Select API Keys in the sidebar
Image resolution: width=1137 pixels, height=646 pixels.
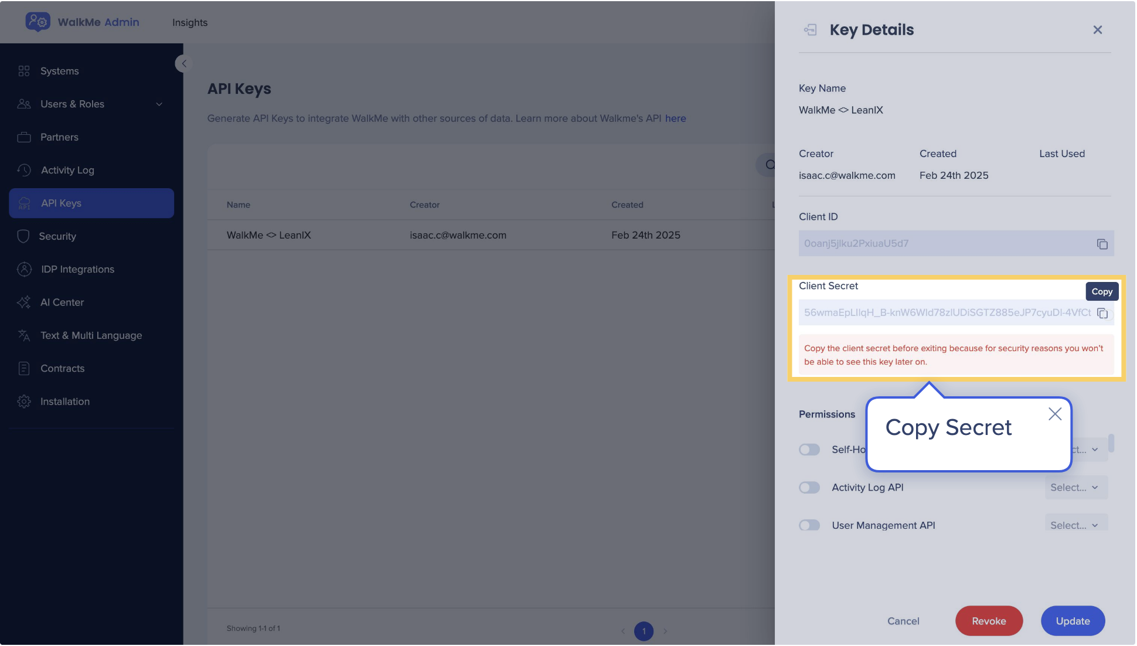point(91,203)
